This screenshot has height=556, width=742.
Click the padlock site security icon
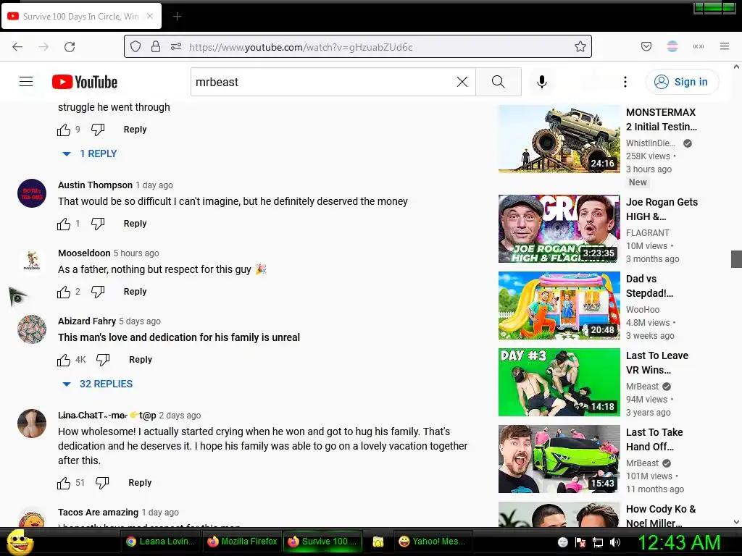tap(156, 46)
